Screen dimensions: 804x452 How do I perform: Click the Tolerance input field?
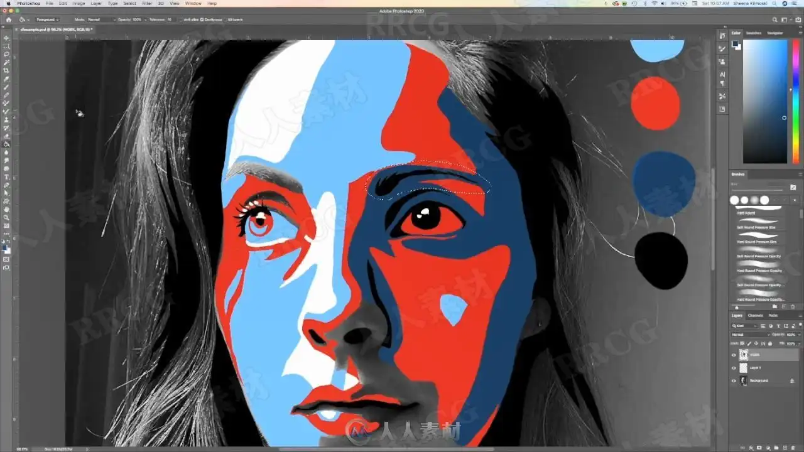pyautogui.click(x=170, y=19)
